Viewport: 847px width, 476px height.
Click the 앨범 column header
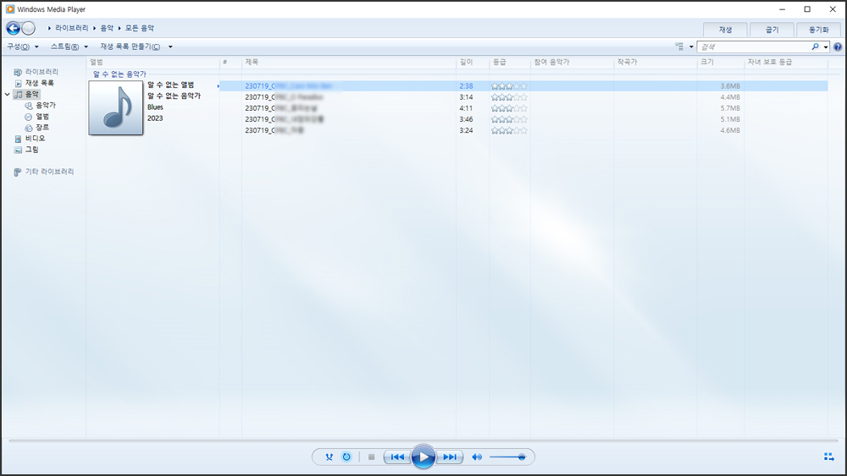coord(152,63)
